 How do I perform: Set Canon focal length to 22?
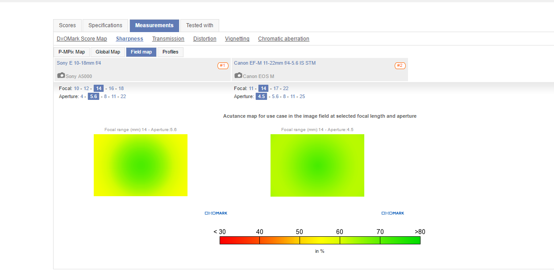tap(286, 88)
